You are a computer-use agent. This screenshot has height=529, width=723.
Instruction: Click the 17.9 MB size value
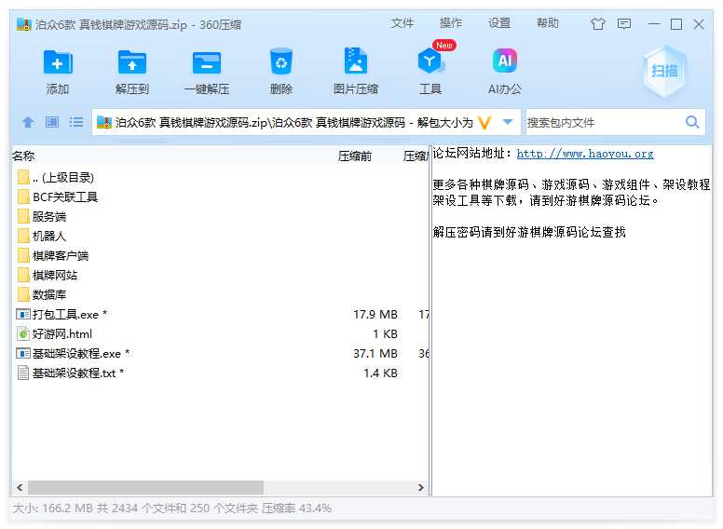tap(375, 314)
